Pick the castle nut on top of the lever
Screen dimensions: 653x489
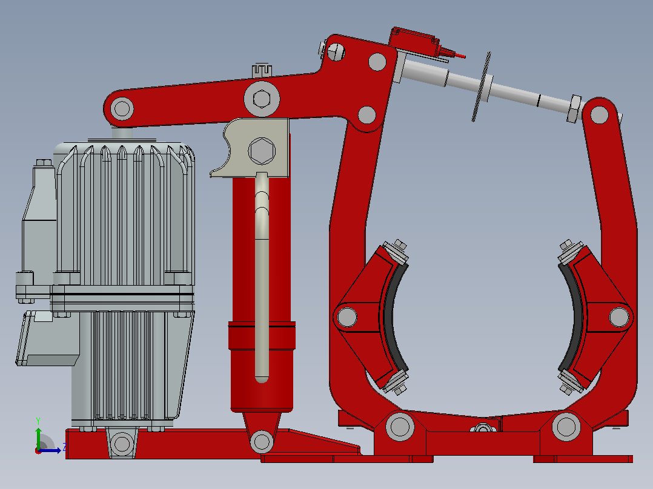click(x=262, y=71)
